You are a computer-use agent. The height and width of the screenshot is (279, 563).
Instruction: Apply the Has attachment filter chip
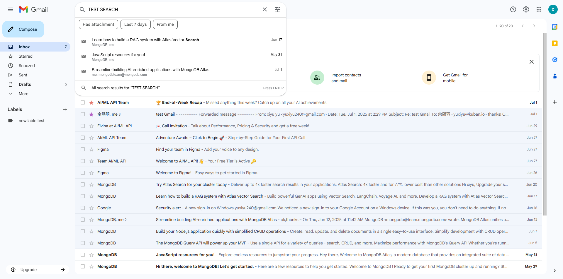click(99, 24)
